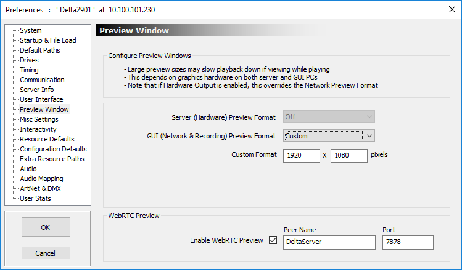
Task: Go to Default Paths preferences
Action: [x=39, y=50]
